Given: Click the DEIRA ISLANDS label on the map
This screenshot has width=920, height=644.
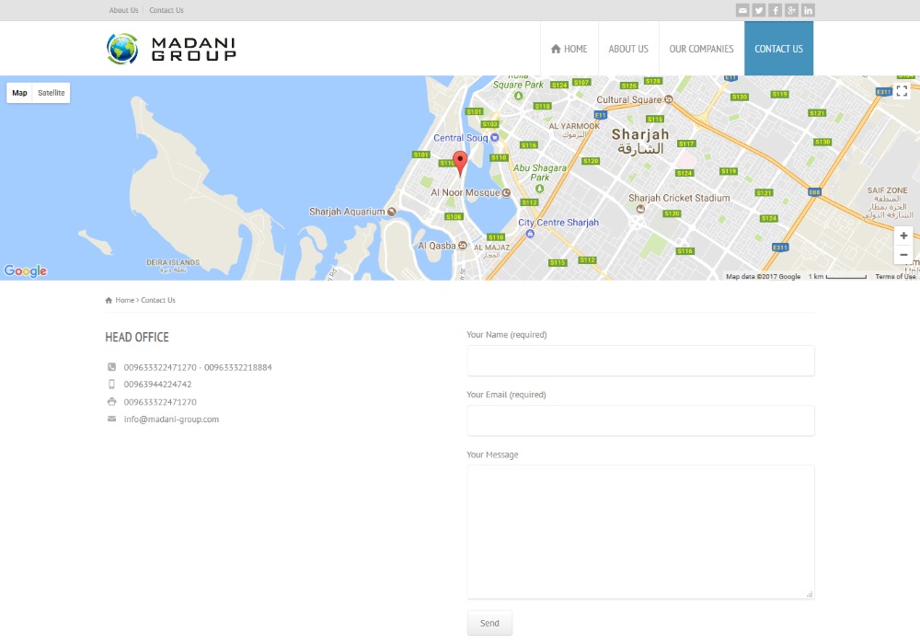Looking at the screenshot, I should pos(173,266).
